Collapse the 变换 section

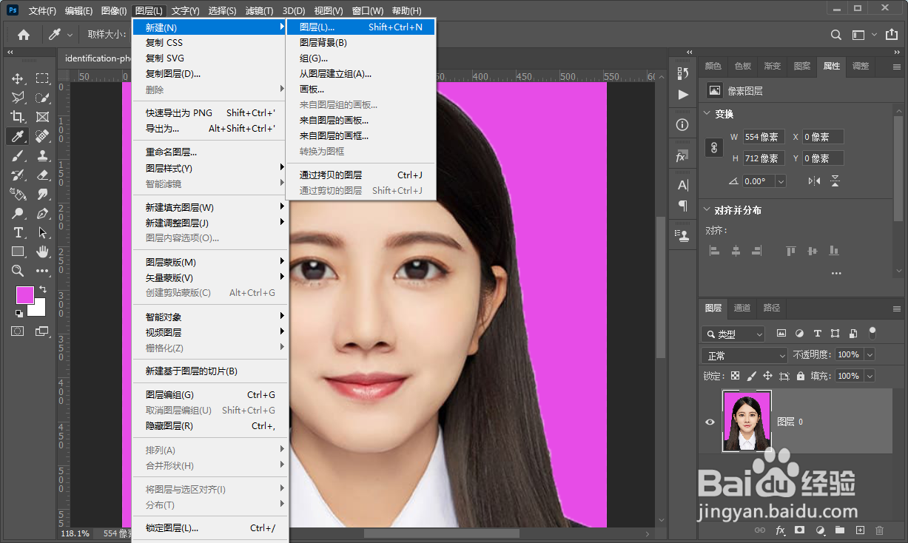[x=706, y=114]
